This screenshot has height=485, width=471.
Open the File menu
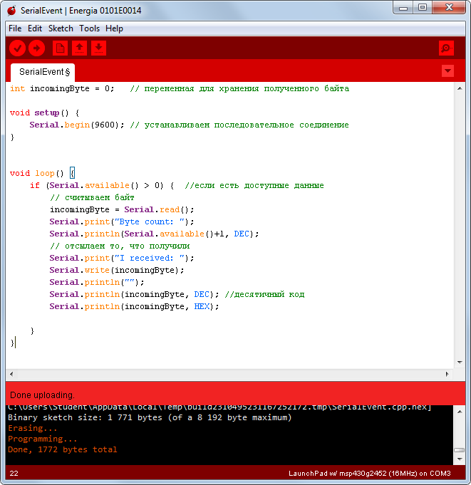tap(15, 28)
